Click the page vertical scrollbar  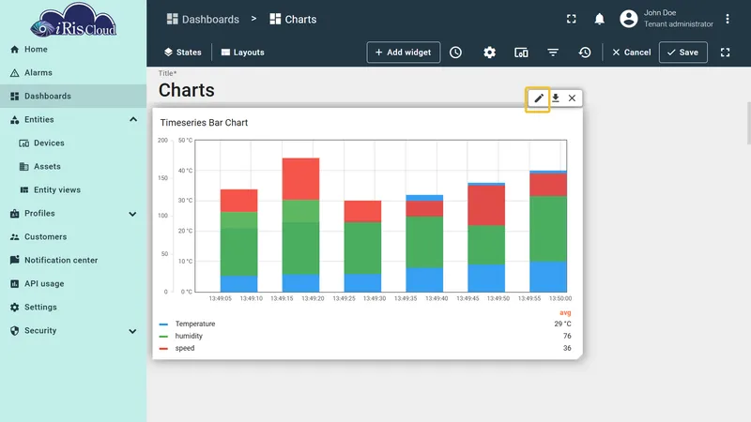point(748,123)
